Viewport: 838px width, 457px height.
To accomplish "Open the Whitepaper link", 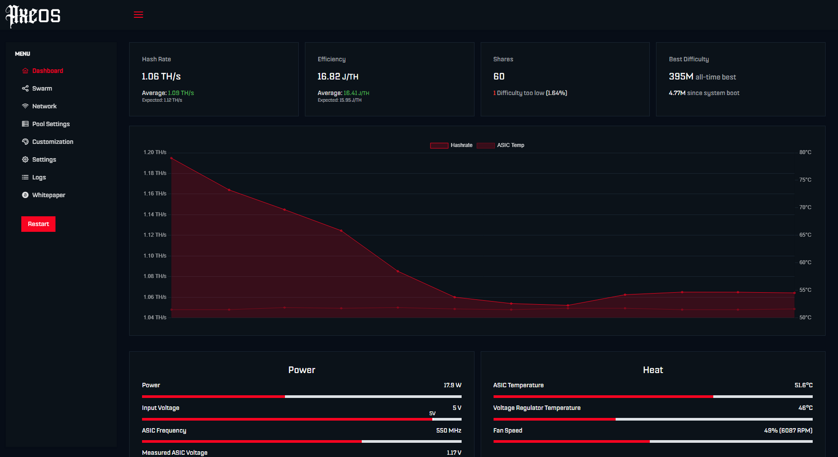I will pos(49,195).
